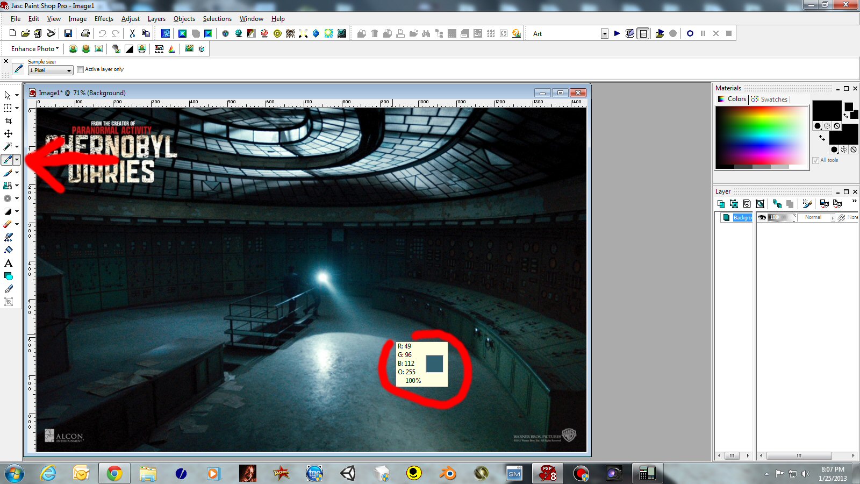Open the Effects menu
Screen dimensions: 860x484
point(104,19)
